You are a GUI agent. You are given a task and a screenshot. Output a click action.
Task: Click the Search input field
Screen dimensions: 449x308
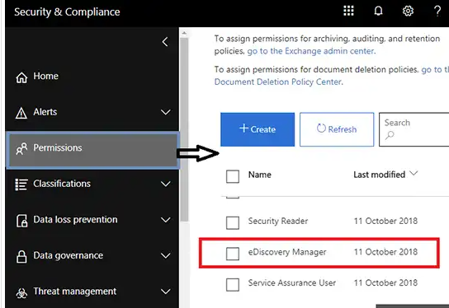click(x=414, y=129)
